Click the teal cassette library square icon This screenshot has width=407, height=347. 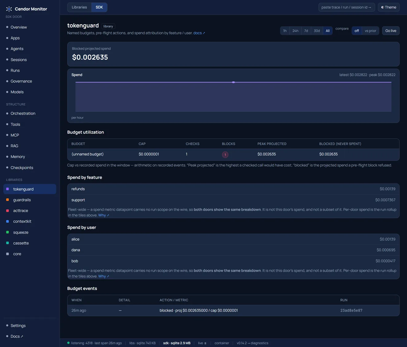[7, 243]
